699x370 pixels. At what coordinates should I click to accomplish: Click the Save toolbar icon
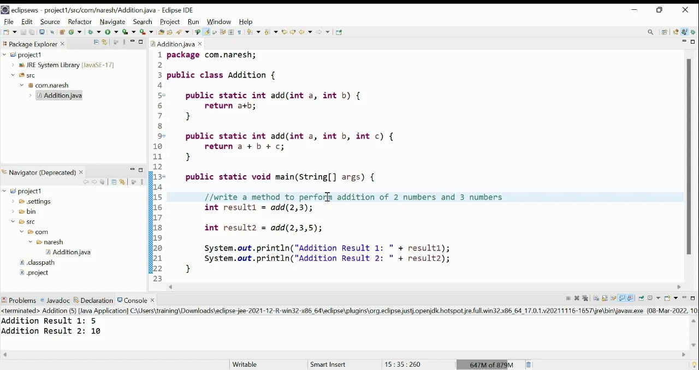point(23,32)
